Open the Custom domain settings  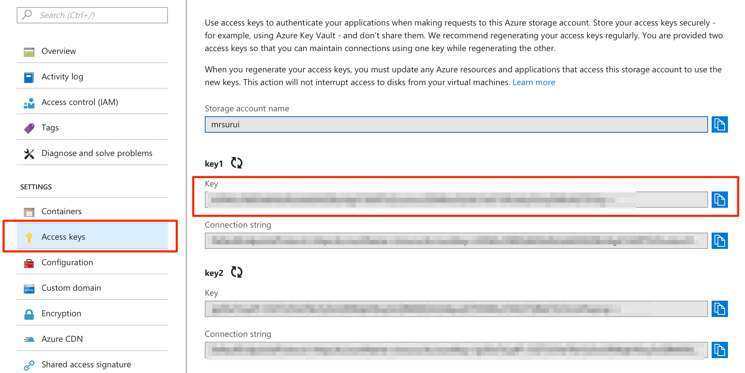click(x=71, y=288)
